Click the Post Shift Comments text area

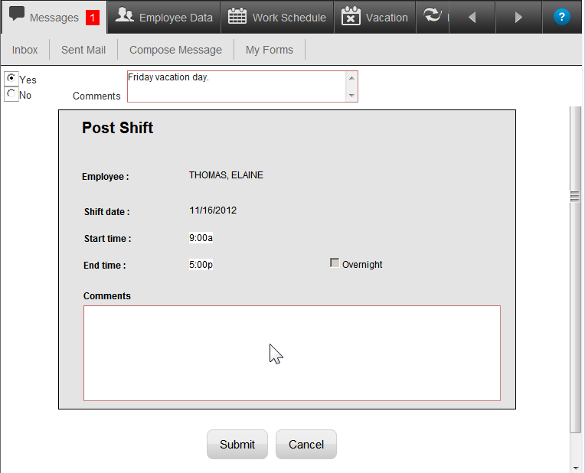tap(291, 353)
